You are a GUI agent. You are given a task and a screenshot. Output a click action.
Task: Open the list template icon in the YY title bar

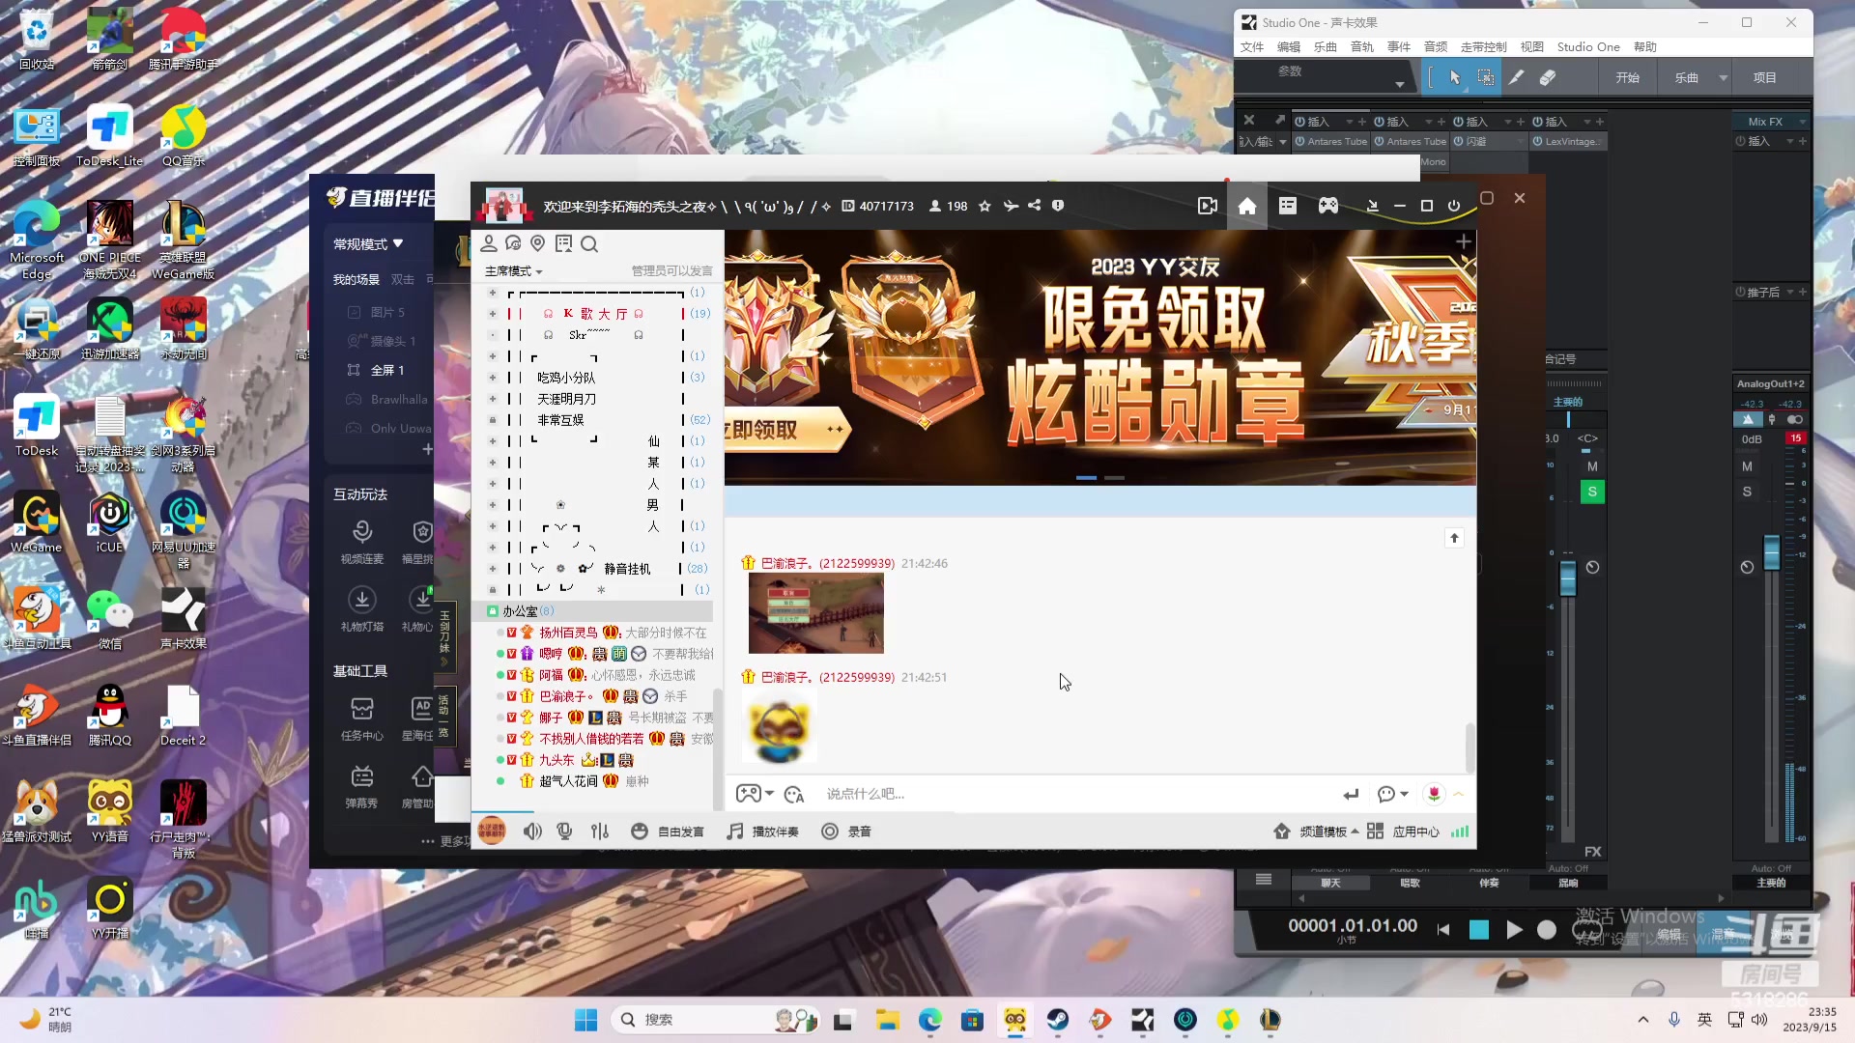[1288, 206]
